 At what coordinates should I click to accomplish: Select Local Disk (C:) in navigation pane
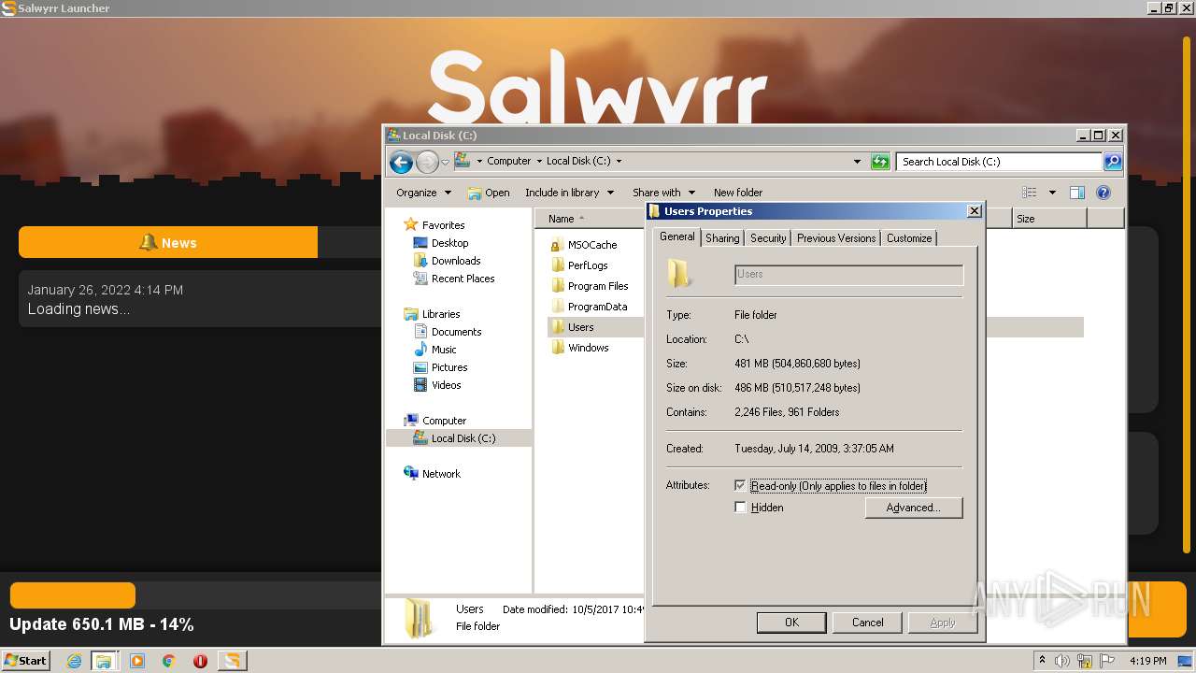(459, 438)
